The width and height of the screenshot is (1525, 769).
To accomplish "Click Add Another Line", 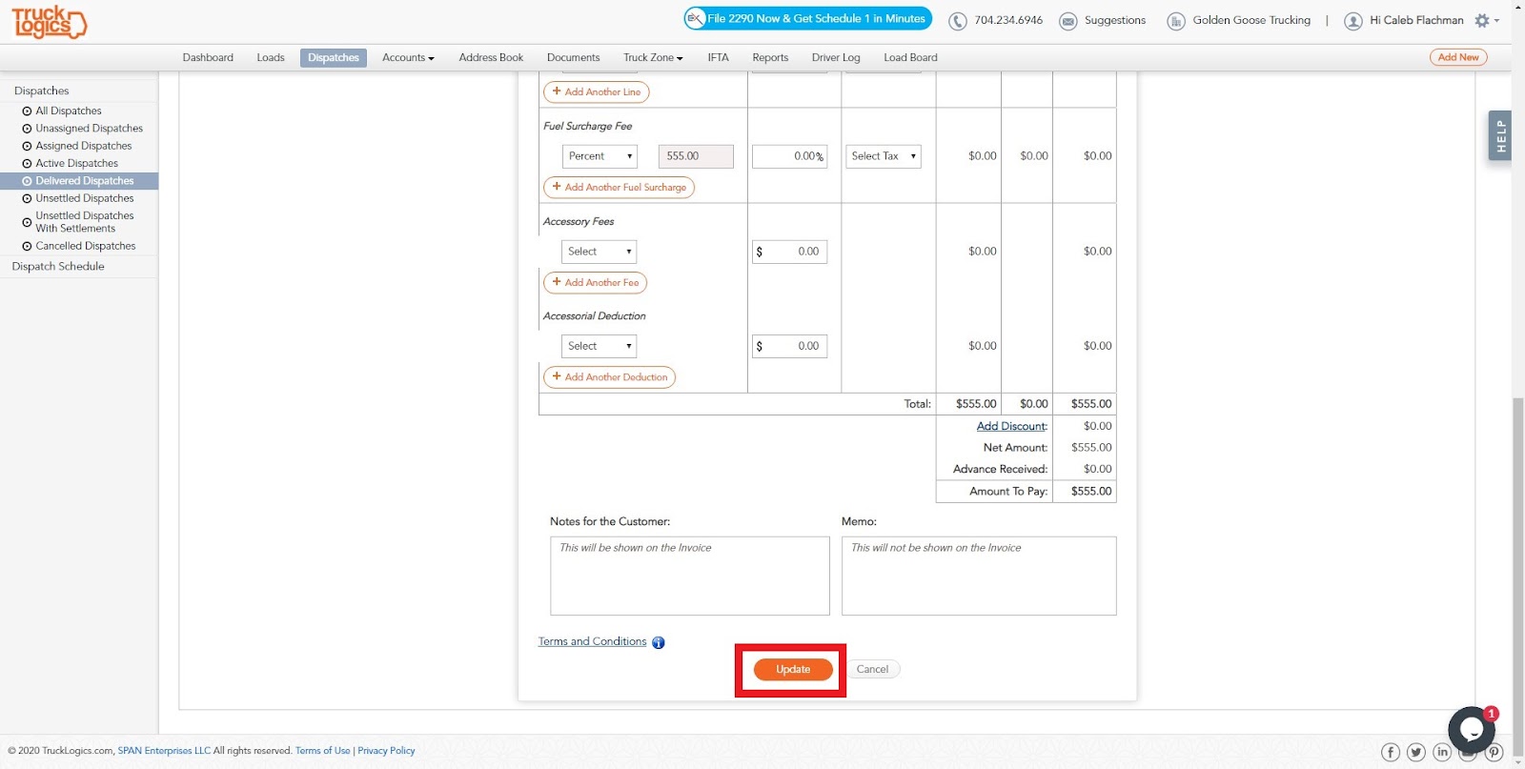I will [597, 92].
